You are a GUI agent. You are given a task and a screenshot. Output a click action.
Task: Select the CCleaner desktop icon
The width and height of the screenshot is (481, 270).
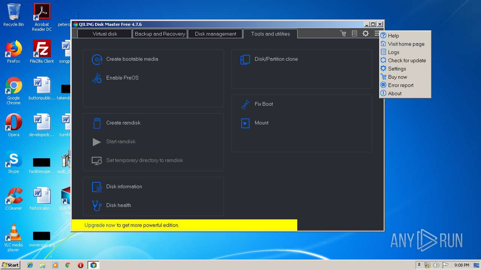[14, 199]
